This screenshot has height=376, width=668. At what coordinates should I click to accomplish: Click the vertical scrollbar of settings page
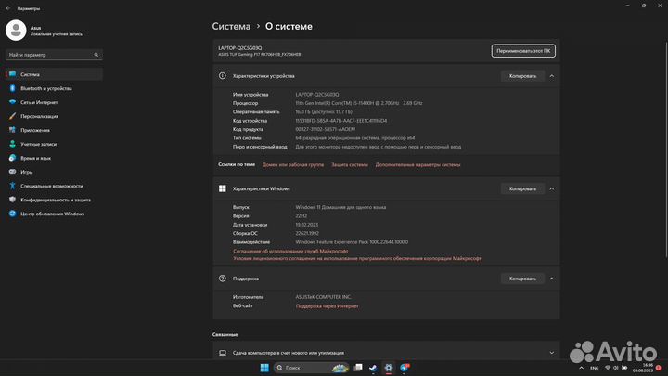(666, 149)
